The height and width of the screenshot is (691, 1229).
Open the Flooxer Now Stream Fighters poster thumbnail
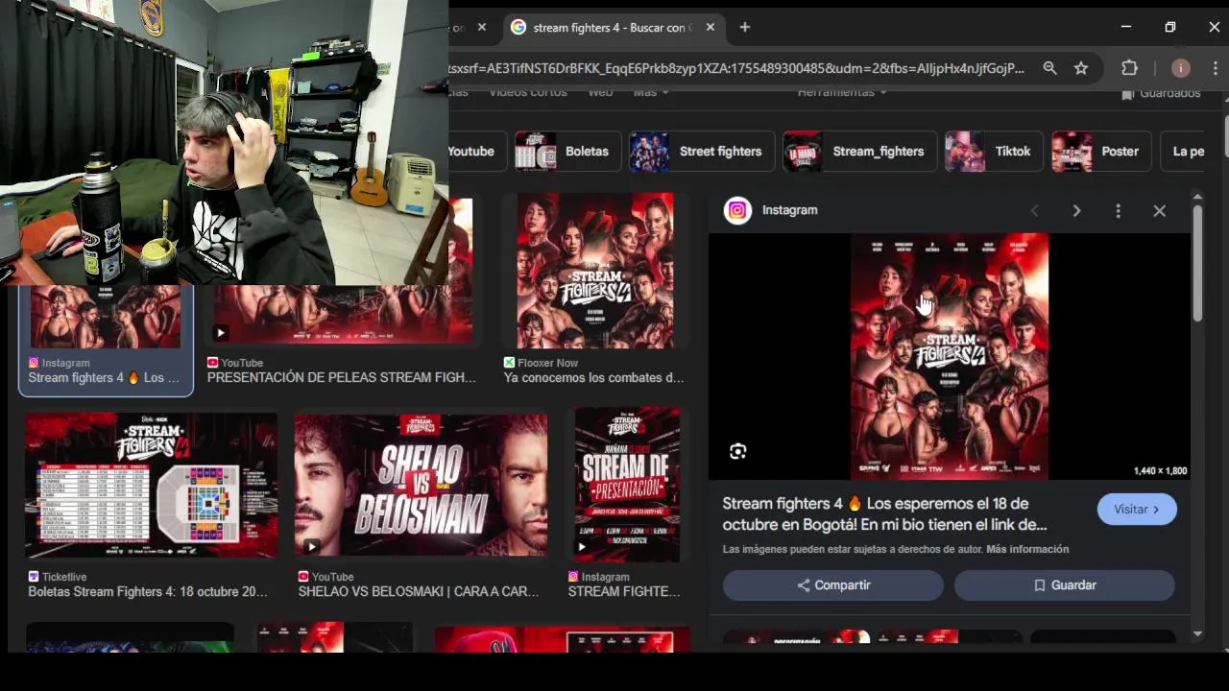[595, 271]
